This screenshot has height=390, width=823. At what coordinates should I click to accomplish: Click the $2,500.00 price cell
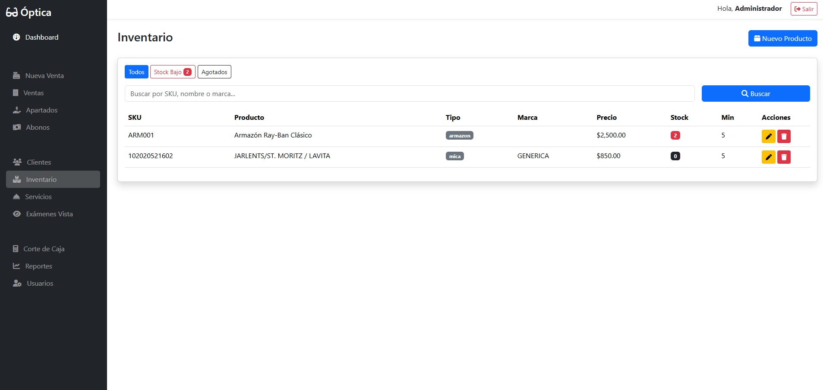611,135
